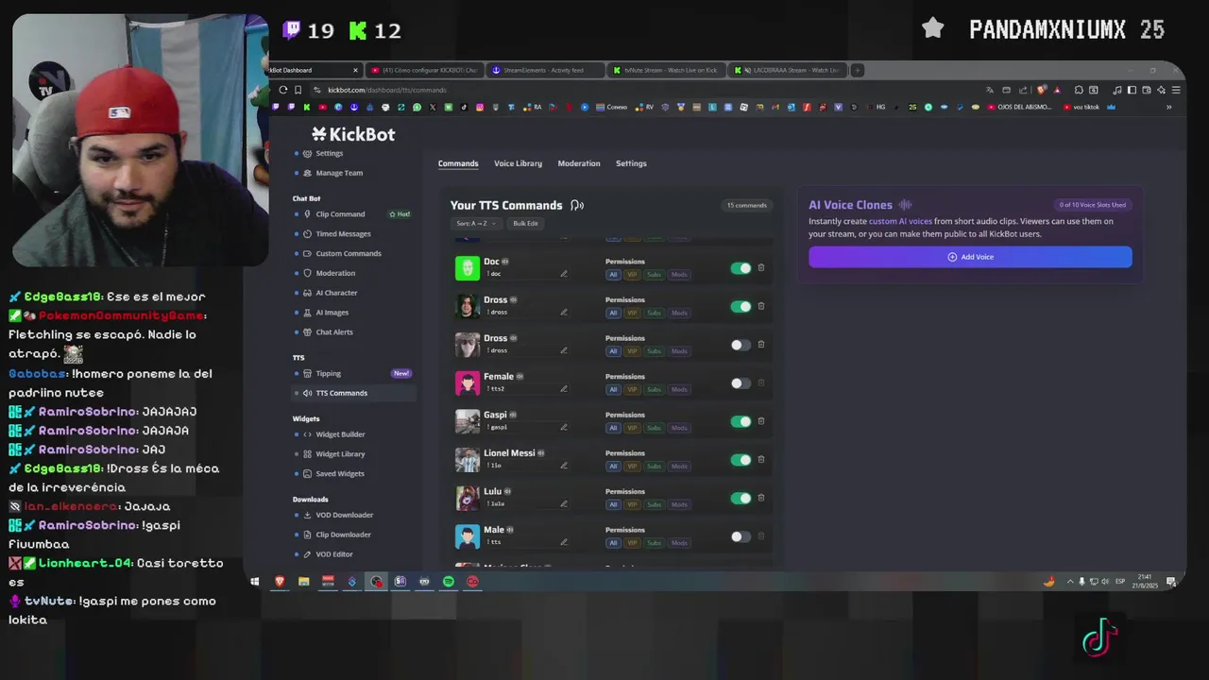This screenshot has width=1209, height=680.
Task: Delete the Lulu command via trash icon
Action: pyautogui.click(x=761, y=498)
